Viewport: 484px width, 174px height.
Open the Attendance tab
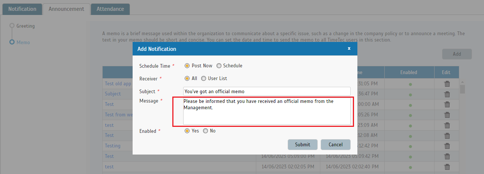(110, 9)
